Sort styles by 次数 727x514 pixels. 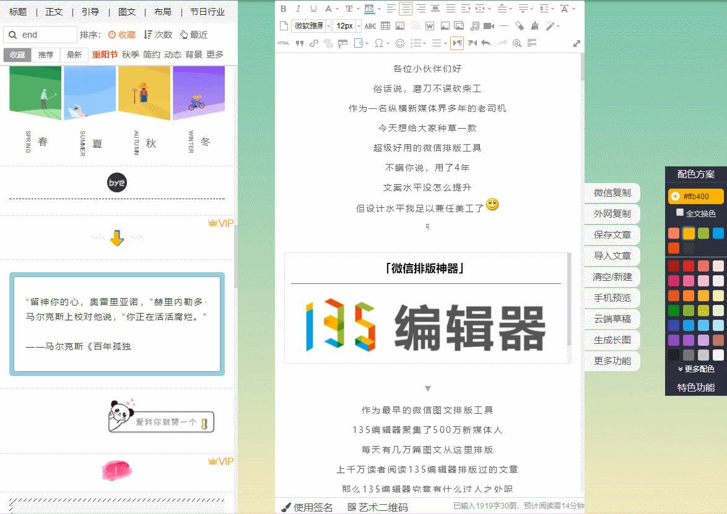pyautogui.click(x=158, y=35)
